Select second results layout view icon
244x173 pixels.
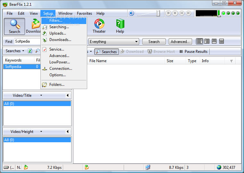[x=207, y=41]
